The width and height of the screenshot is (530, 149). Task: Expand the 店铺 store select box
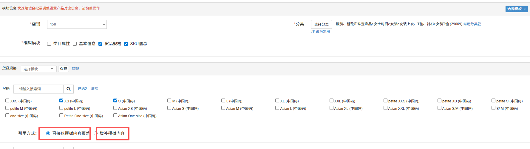[77, 24]
